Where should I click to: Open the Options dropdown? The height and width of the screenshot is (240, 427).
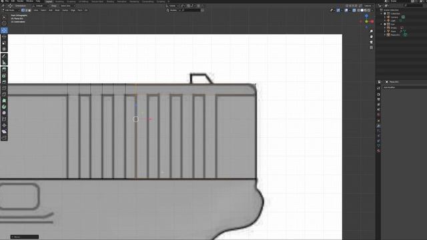(368, 6)
